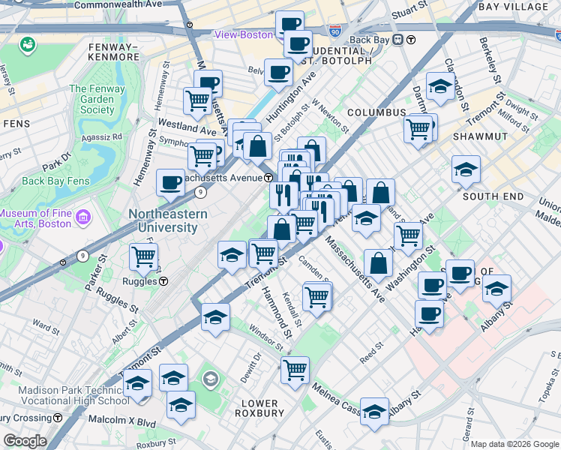Click the FENWAY–KENMORE neighborhood label
The height and width of the screenshot is (450, 561).
coord(113,52)
